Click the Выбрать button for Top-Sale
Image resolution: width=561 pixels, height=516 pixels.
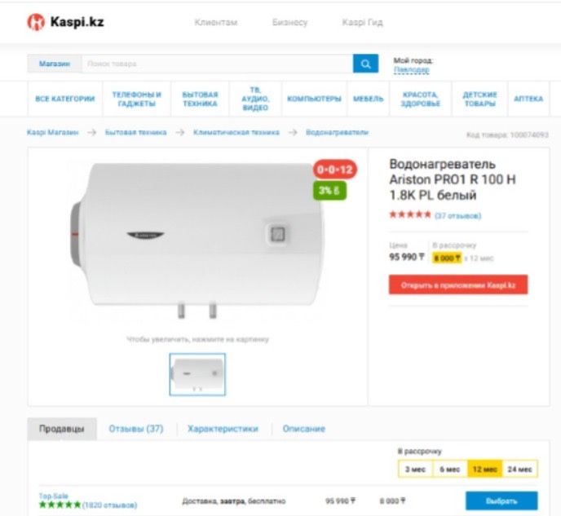[501, 501]
